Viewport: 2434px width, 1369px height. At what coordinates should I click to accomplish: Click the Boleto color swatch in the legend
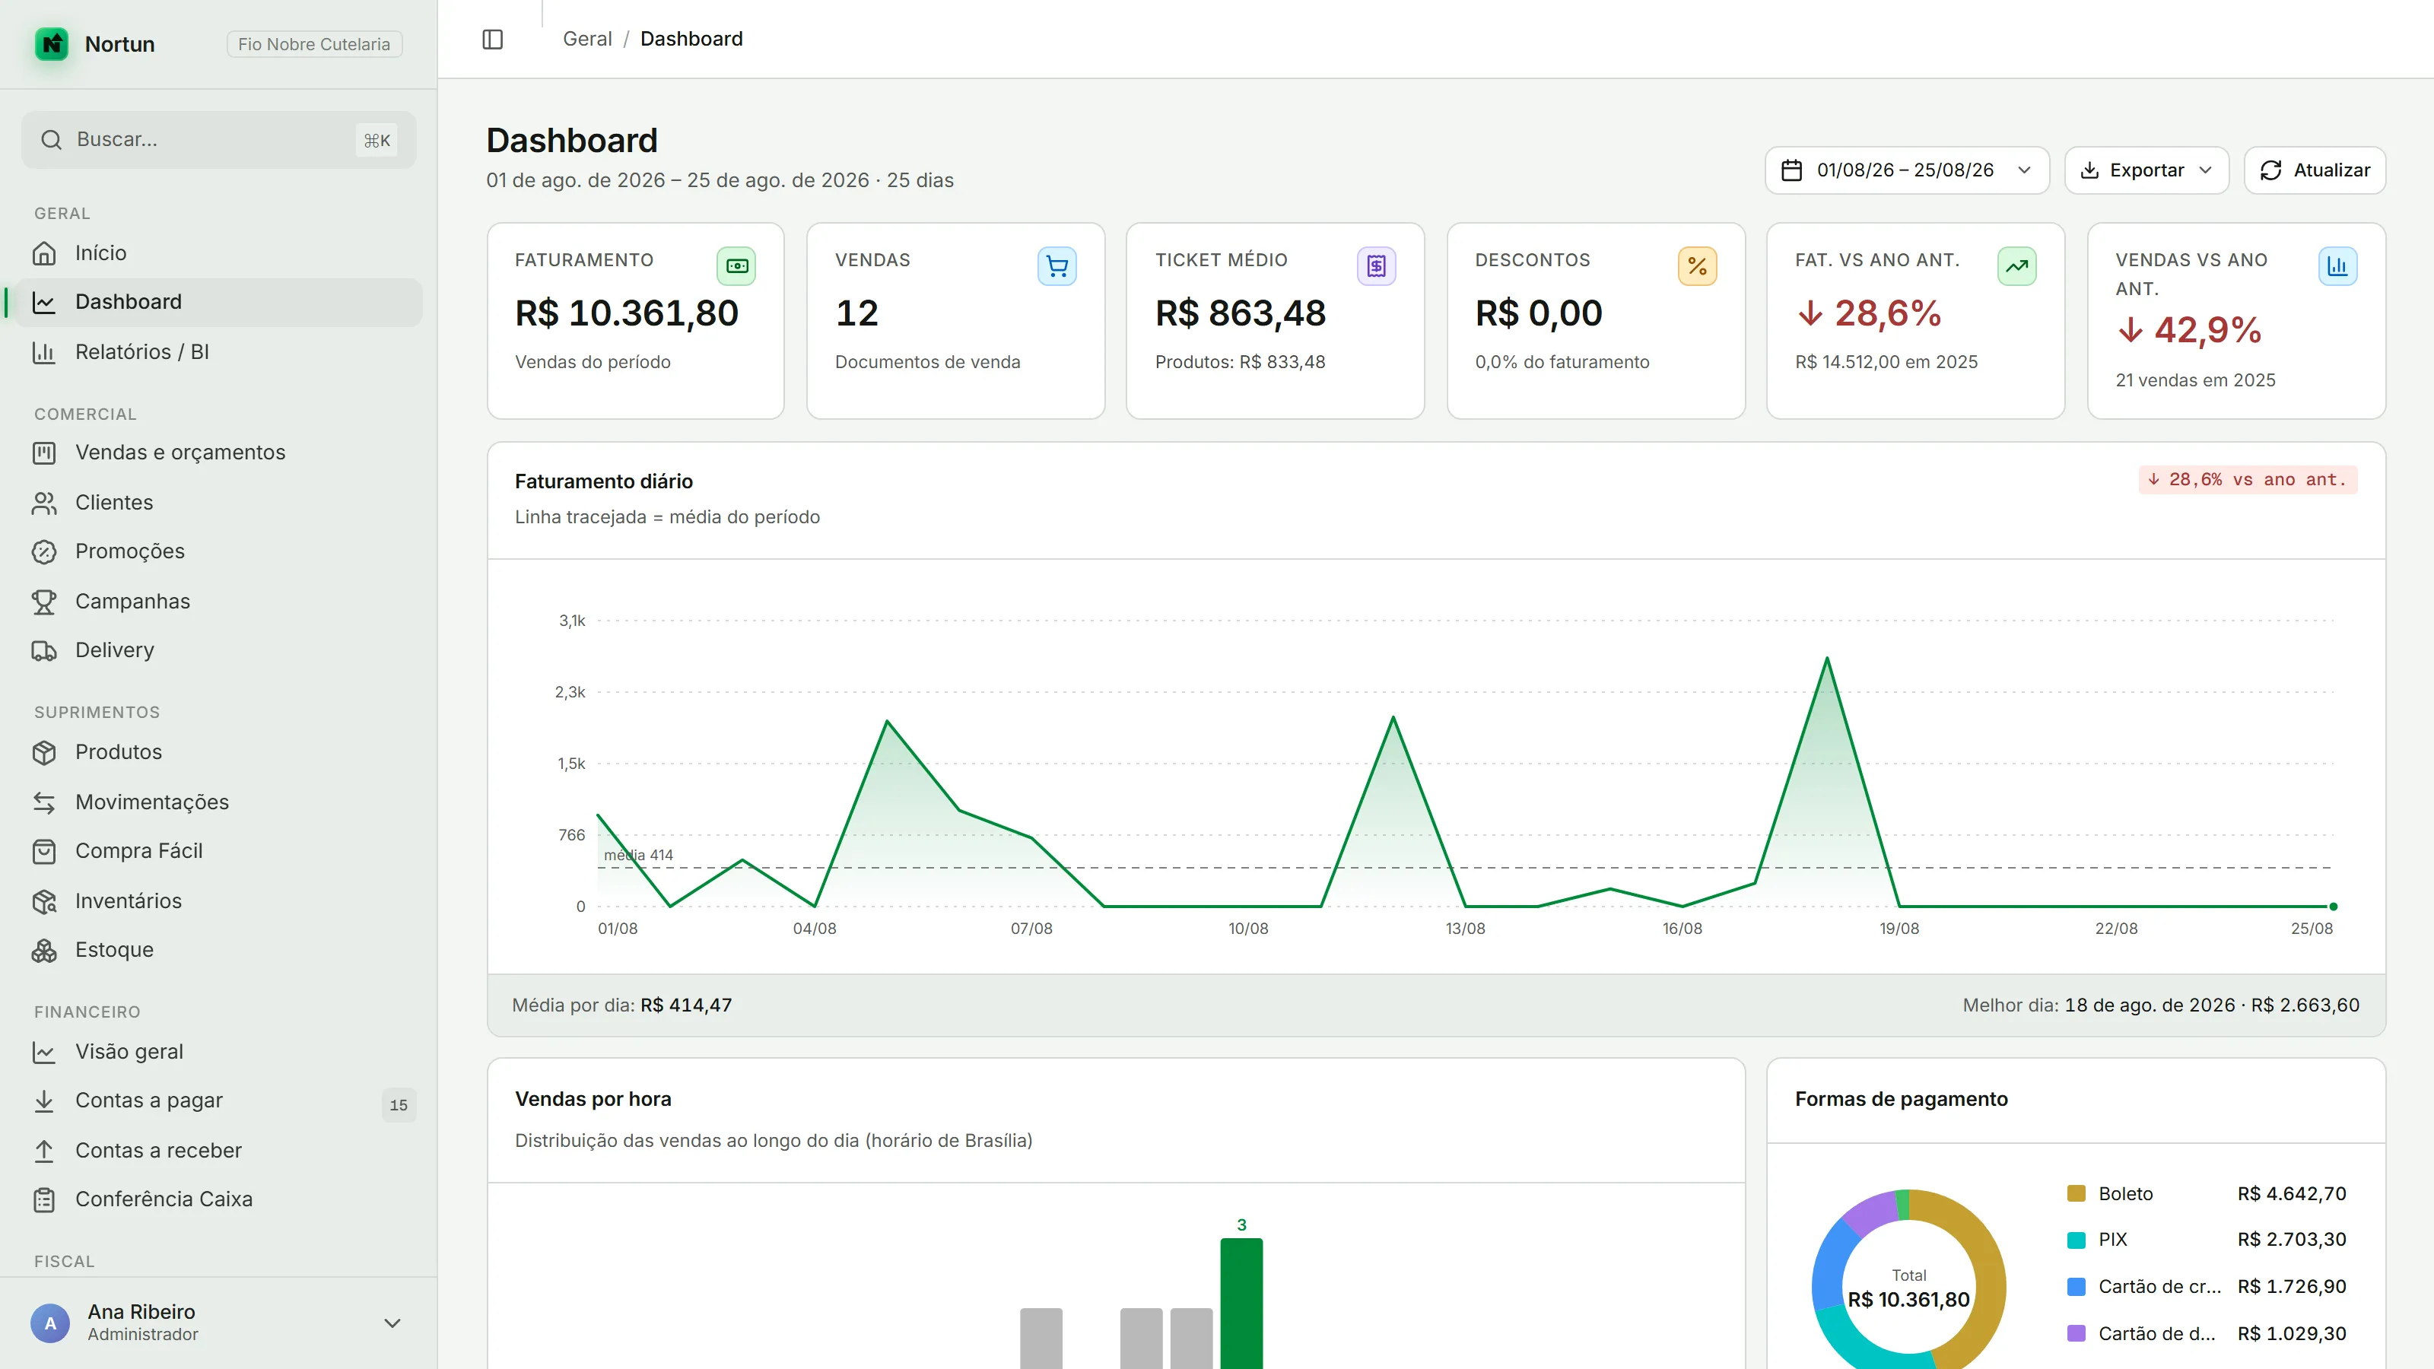[x=2076, y=1193]
